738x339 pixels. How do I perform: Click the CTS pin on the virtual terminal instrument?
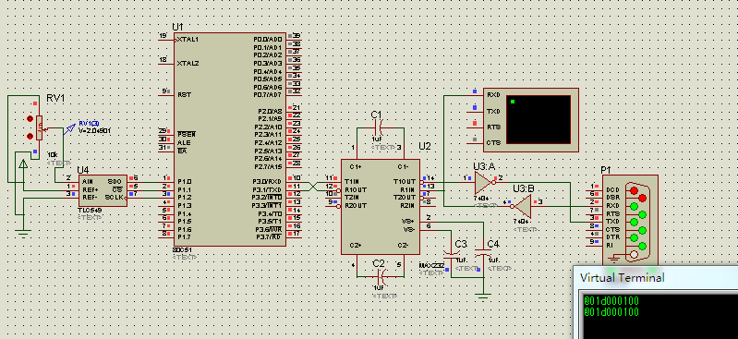[493, 142]
